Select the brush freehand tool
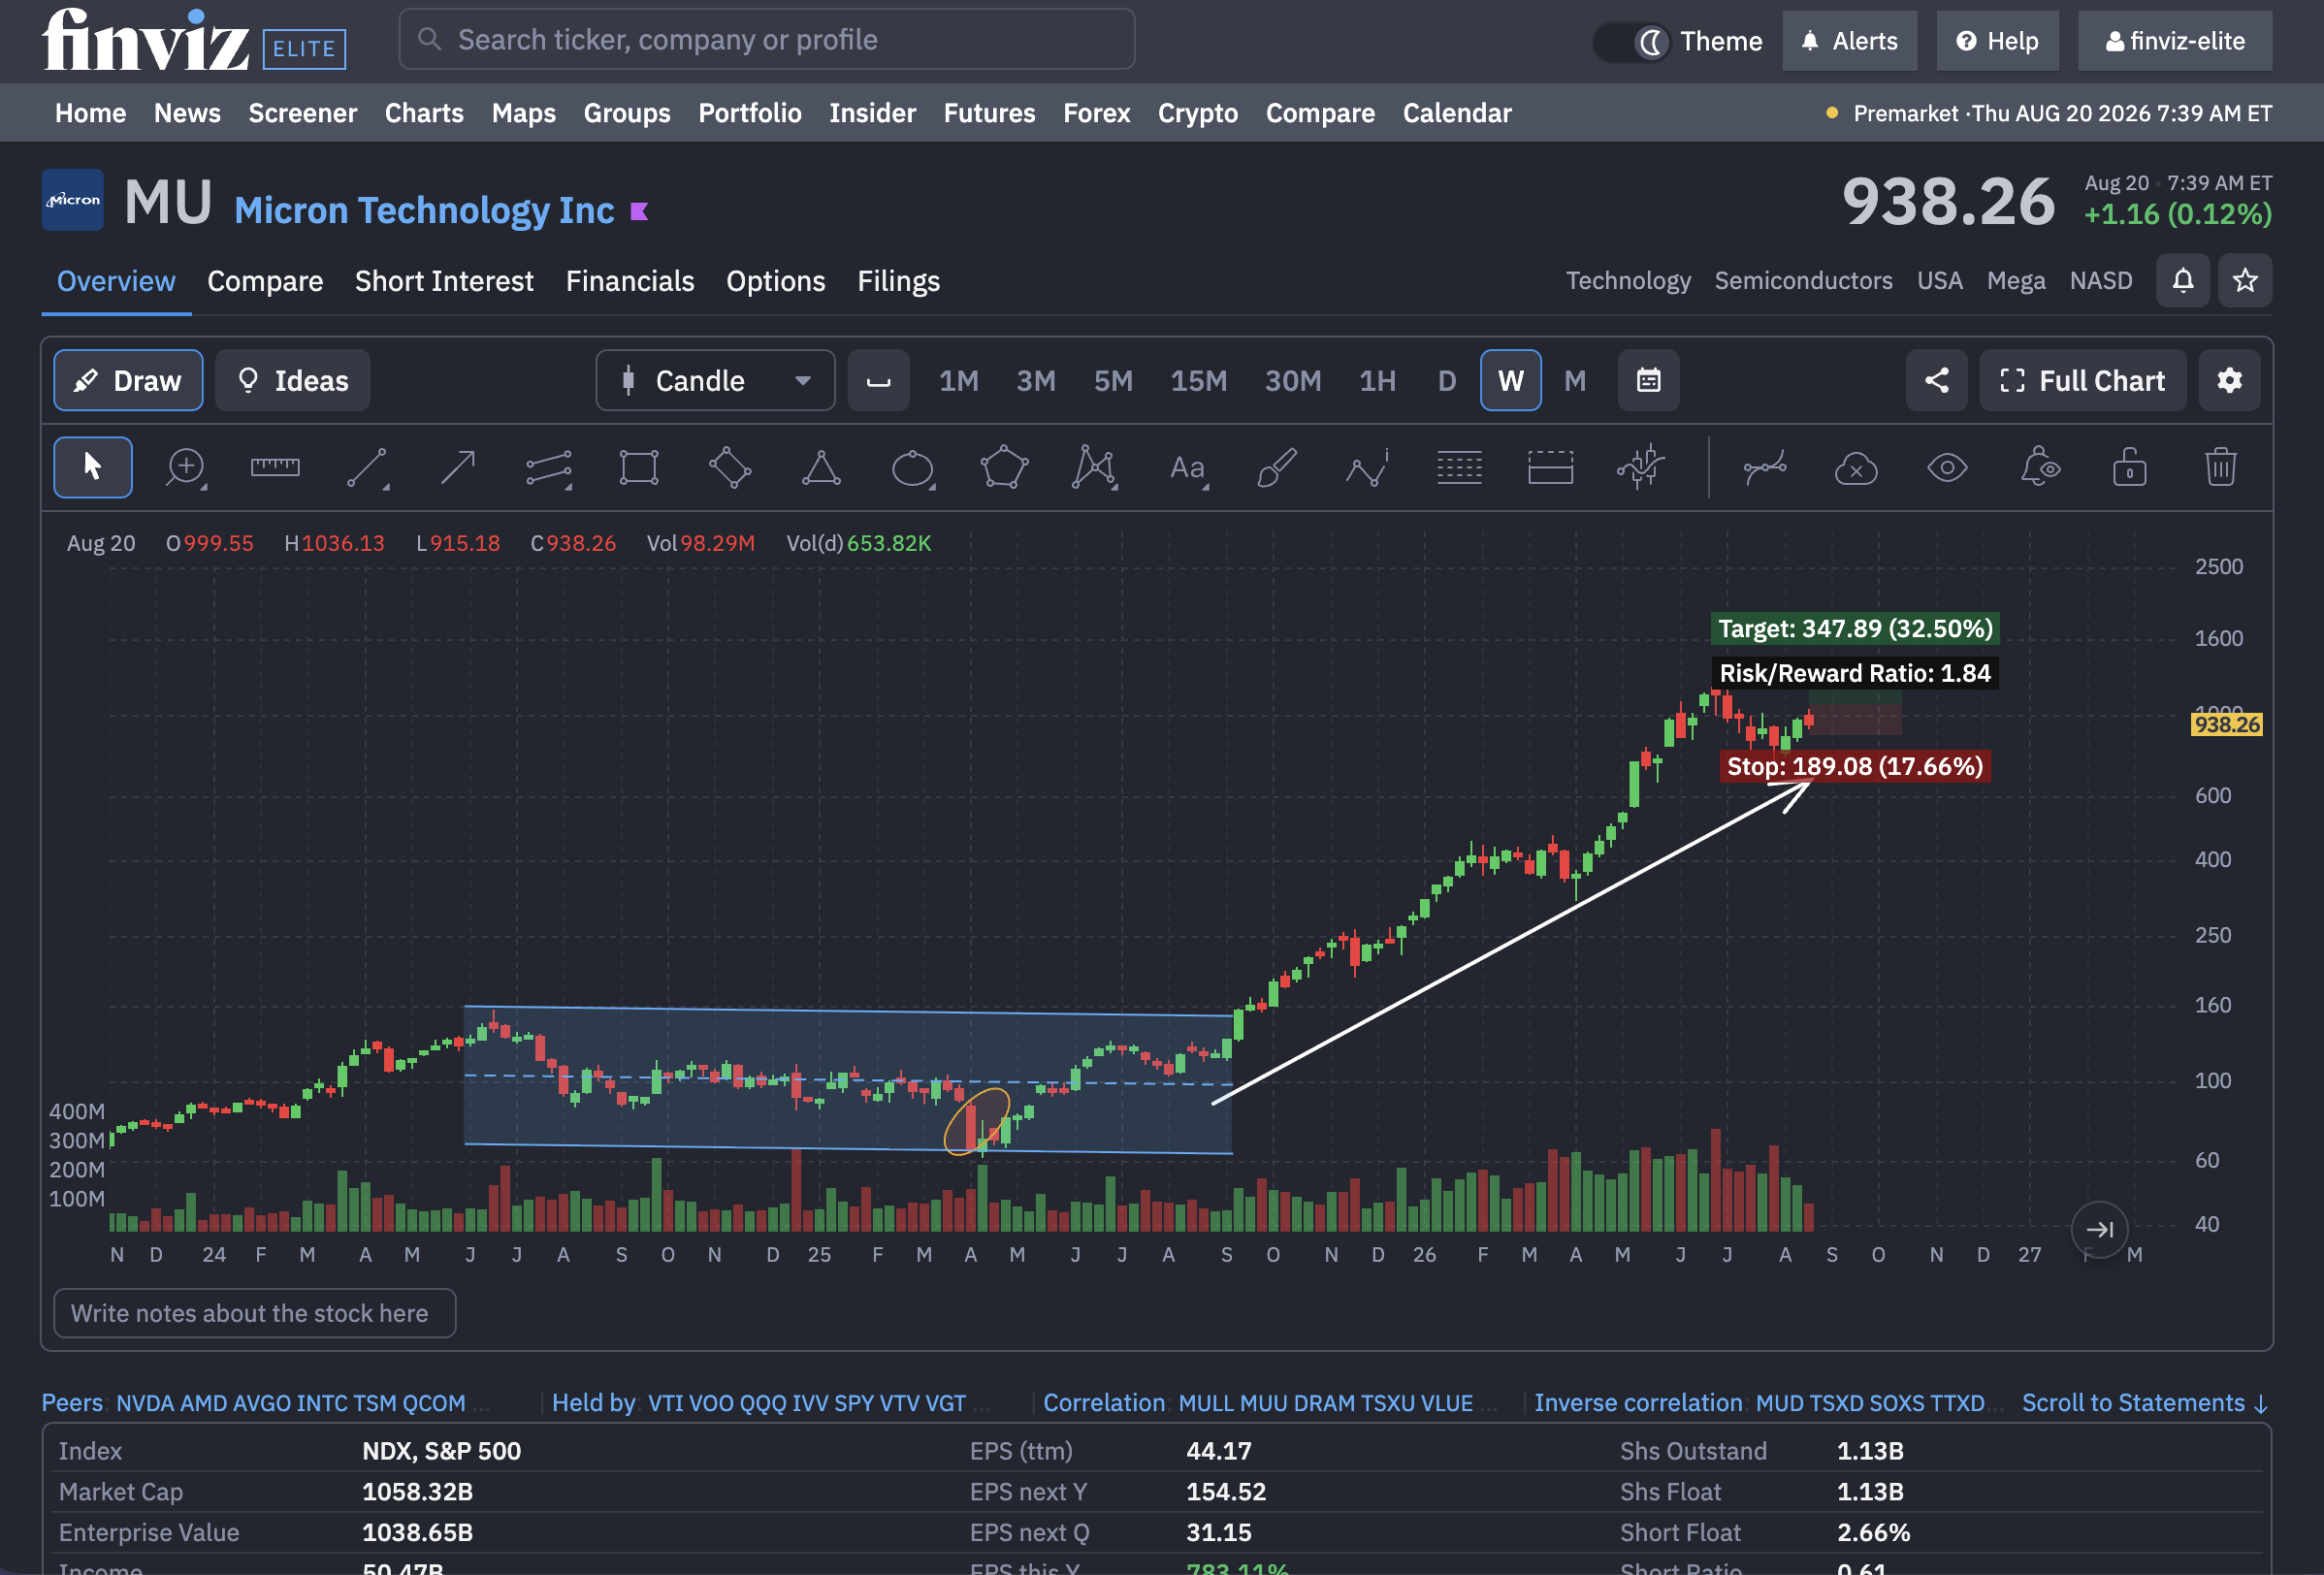 click(1277, 467)
